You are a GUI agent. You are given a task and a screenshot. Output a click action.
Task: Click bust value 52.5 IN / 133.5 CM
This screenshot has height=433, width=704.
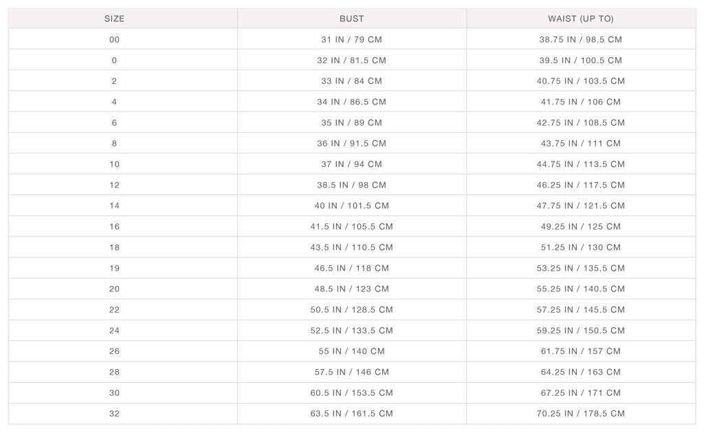pos(351,331)
